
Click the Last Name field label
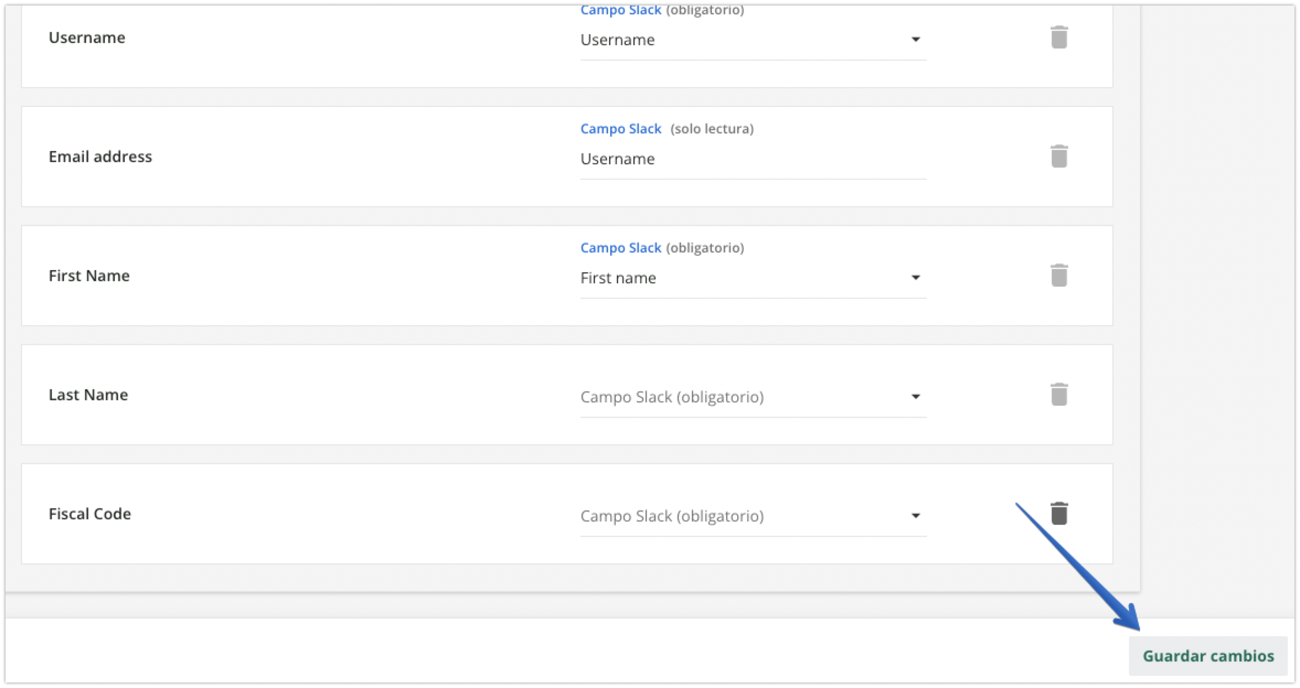(x=88, y=395)
